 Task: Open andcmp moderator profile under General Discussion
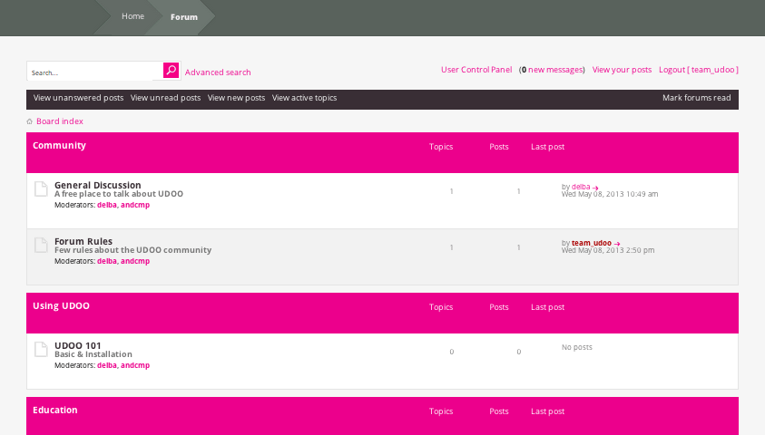[135, 205]
